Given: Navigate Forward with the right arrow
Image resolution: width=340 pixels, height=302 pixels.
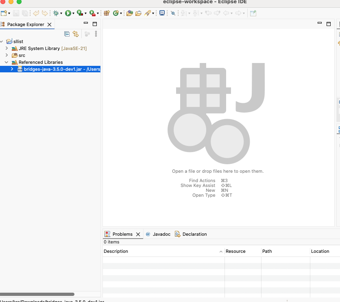Looking at the screenshot, I should (x=238, y=13).
